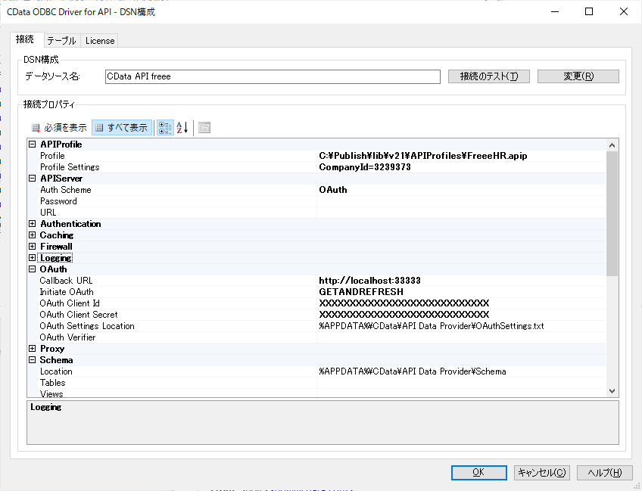This screenshot has height=491, width=642.
Task: Collapse the APIServer category
Action: coord(33,179)
